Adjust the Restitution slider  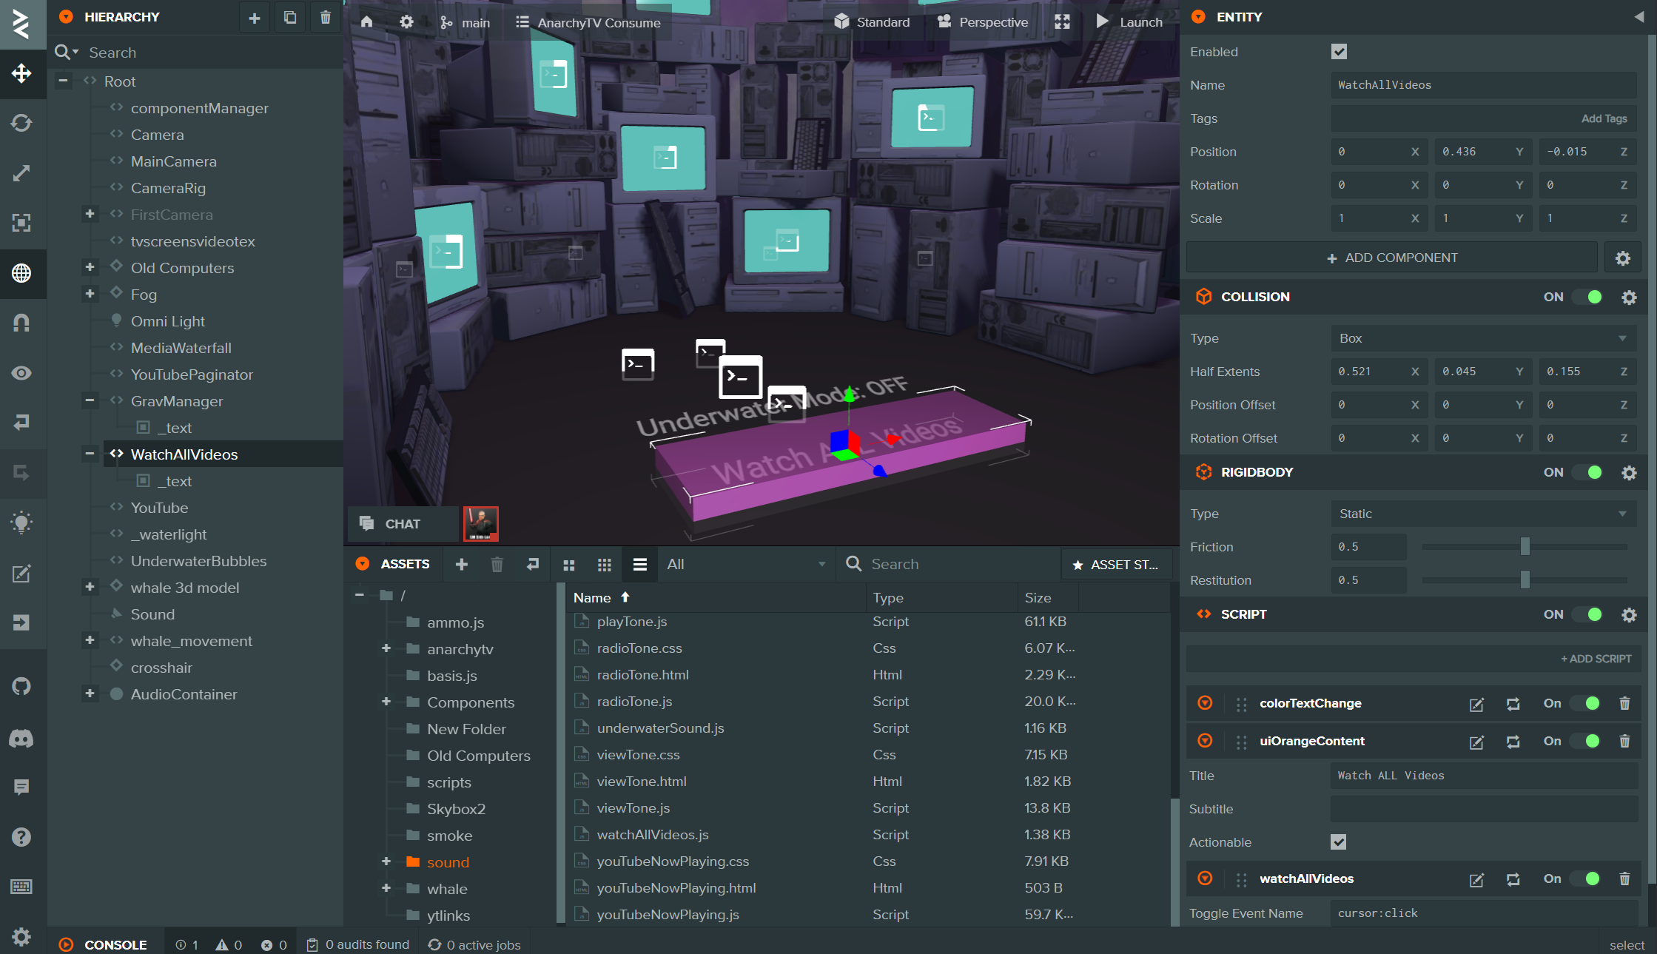[x=1525, y=580]
